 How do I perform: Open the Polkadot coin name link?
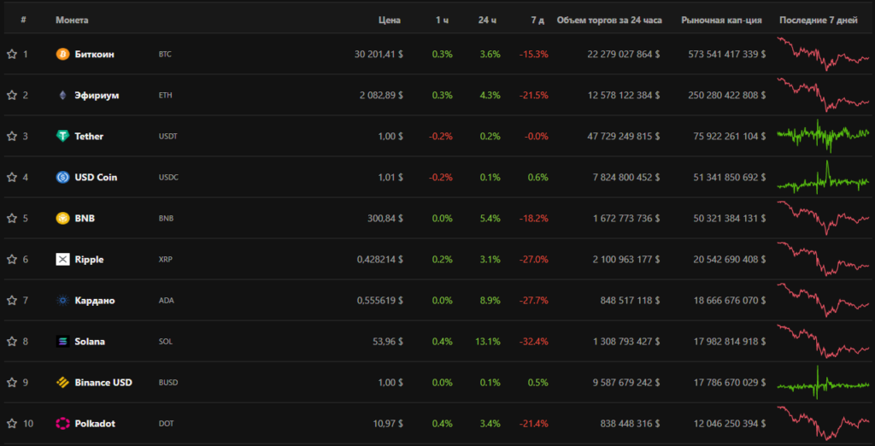pyautogui.click(x=95, y=424)
